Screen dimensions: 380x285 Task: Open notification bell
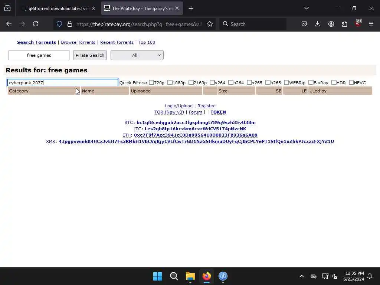pos(370,276)
